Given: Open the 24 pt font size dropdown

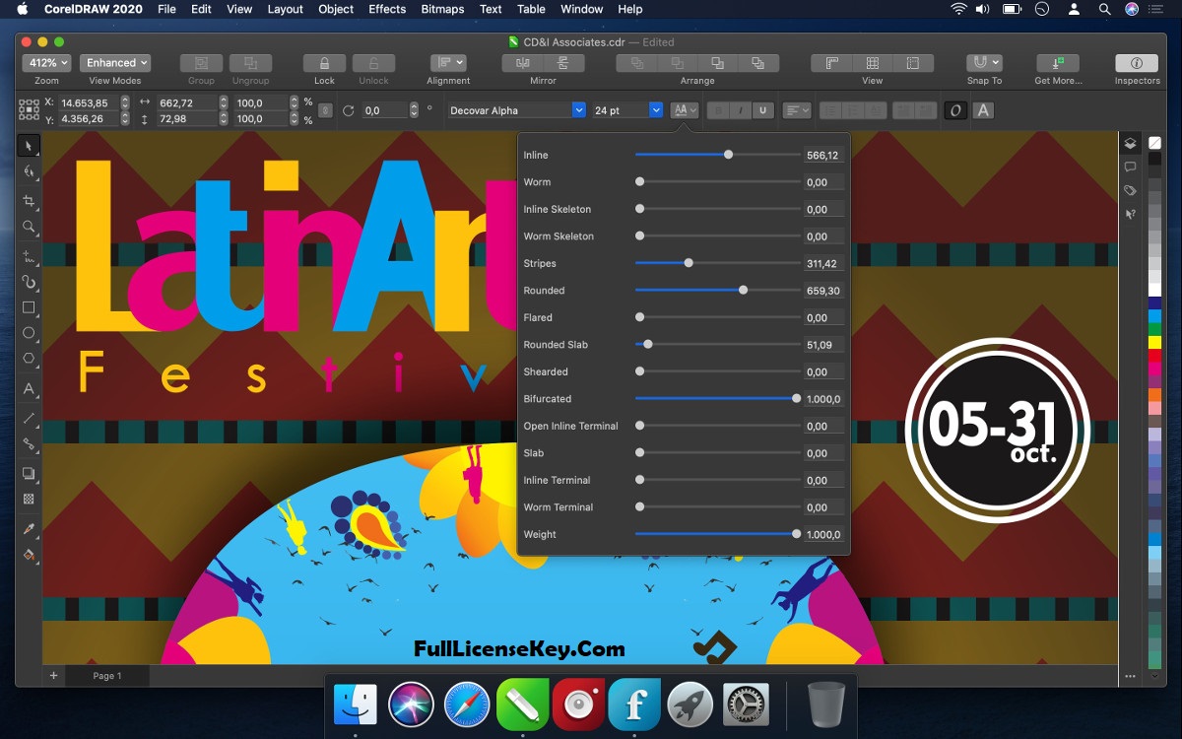Looking at the screenshot, I should [x=656, y=110].
